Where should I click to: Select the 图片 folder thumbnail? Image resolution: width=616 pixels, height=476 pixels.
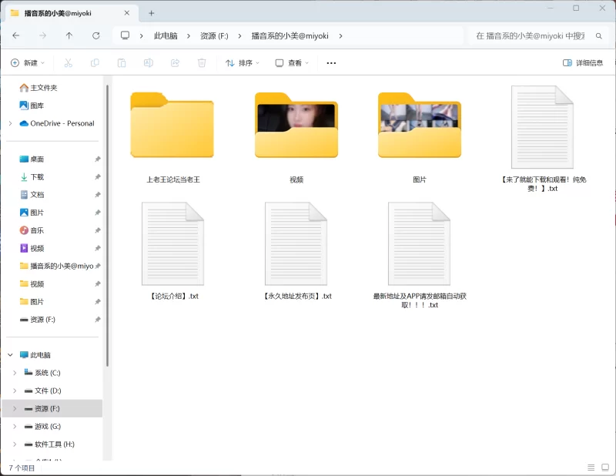point(420,137)
